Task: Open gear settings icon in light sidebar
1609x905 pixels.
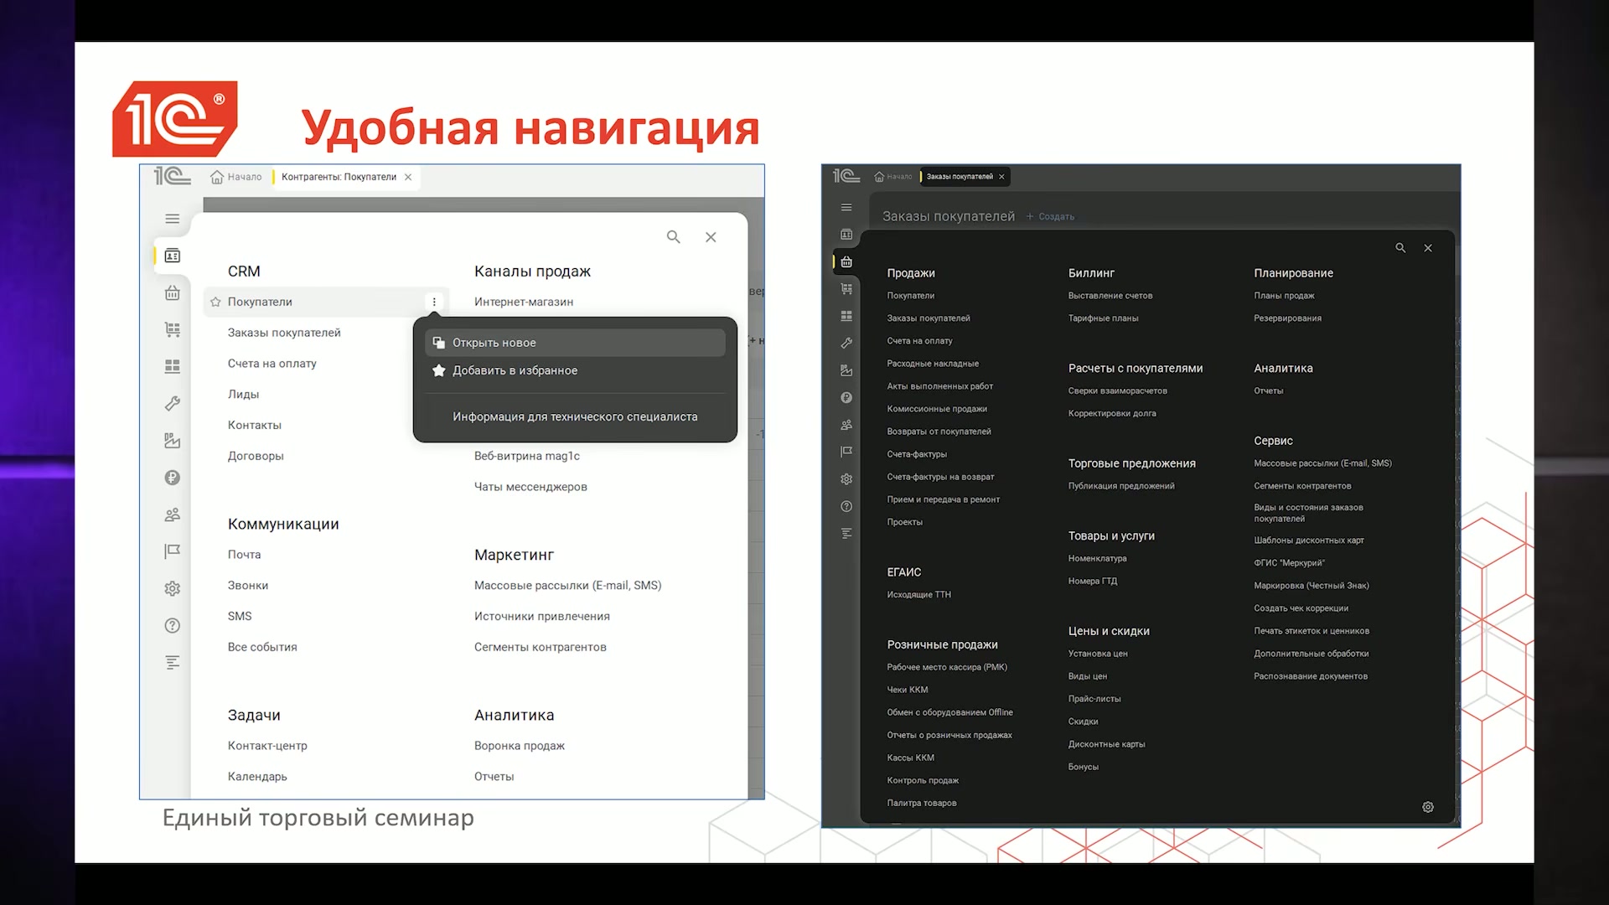Action: (173, 588)
